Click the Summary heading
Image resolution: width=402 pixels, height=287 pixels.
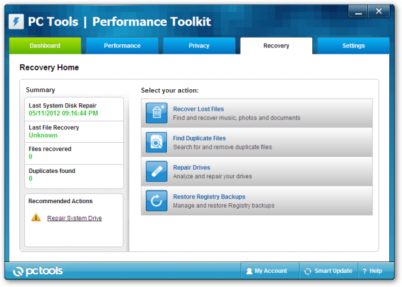coord(40,90)
